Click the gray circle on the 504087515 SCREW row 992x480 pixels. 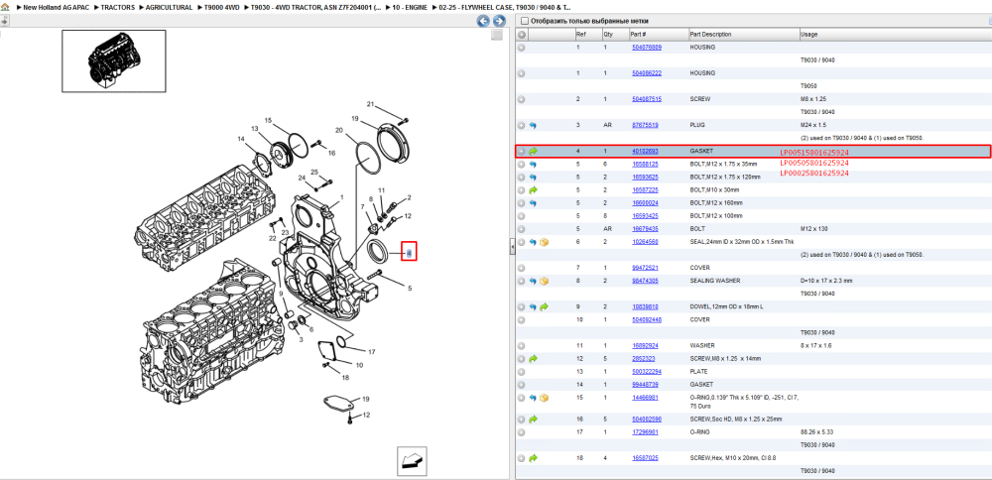[522, 99]
